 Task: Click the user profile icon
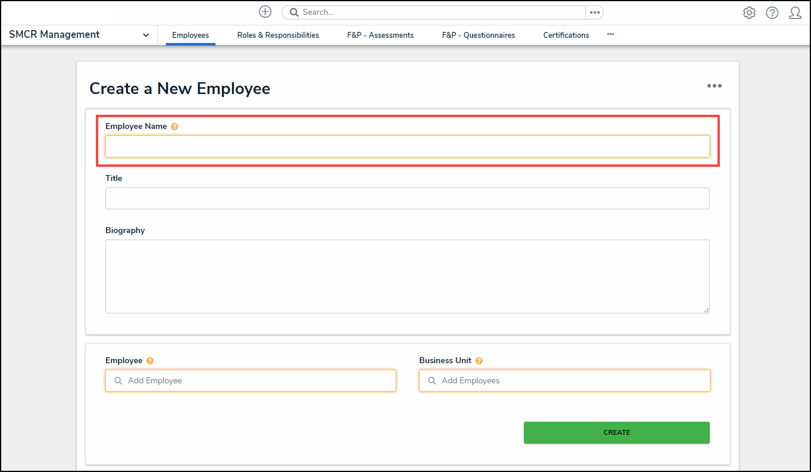pyautogui.click(x=795, y=12)
